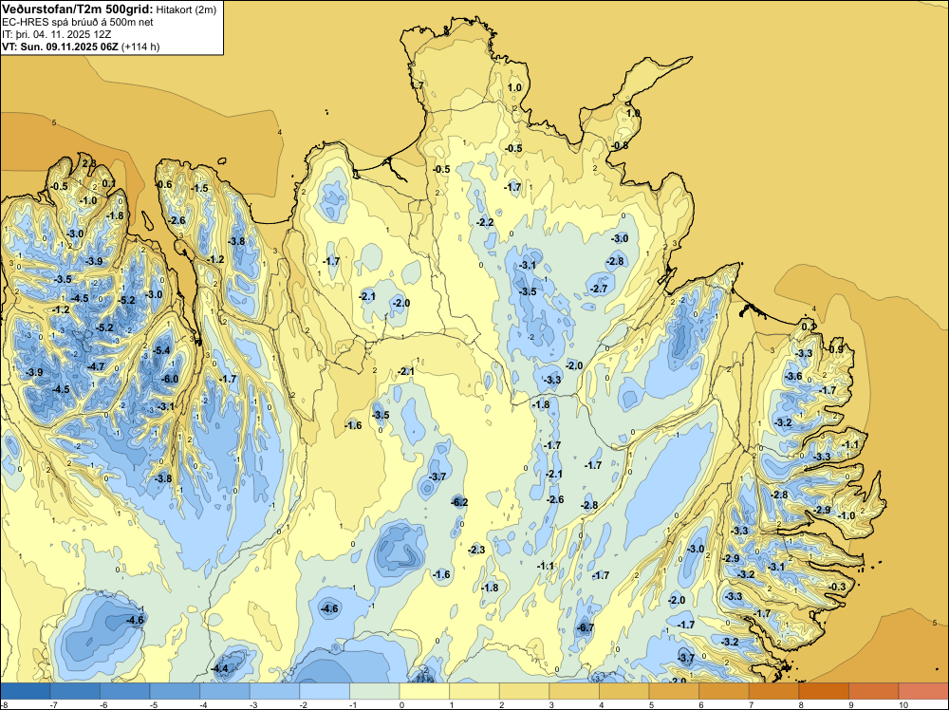Select the legend swatch between 6 and 7
The image size is (949, 710).
[724, 691]
